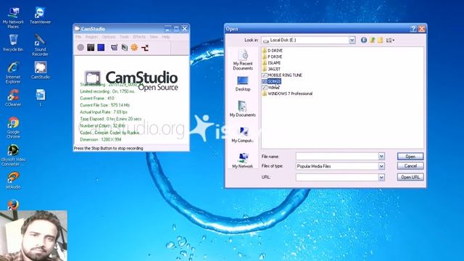Select the ISLAMI folder
464x261 pixels.
271,63
